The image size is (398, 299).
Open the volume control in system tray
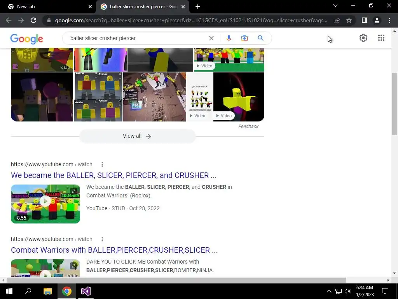347,291
